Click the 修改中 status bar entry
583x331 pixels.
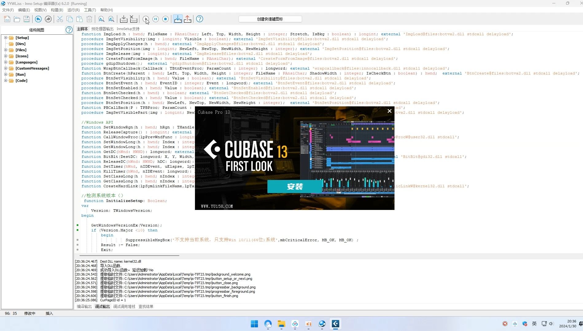[30, 314]
